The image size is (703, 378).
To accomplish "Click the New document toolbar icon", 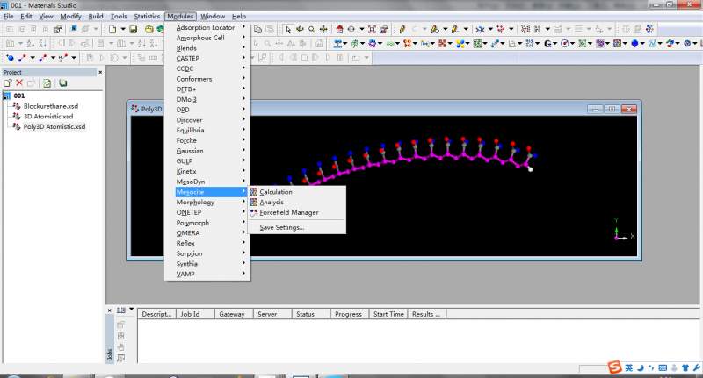I will tap(112, 30).
